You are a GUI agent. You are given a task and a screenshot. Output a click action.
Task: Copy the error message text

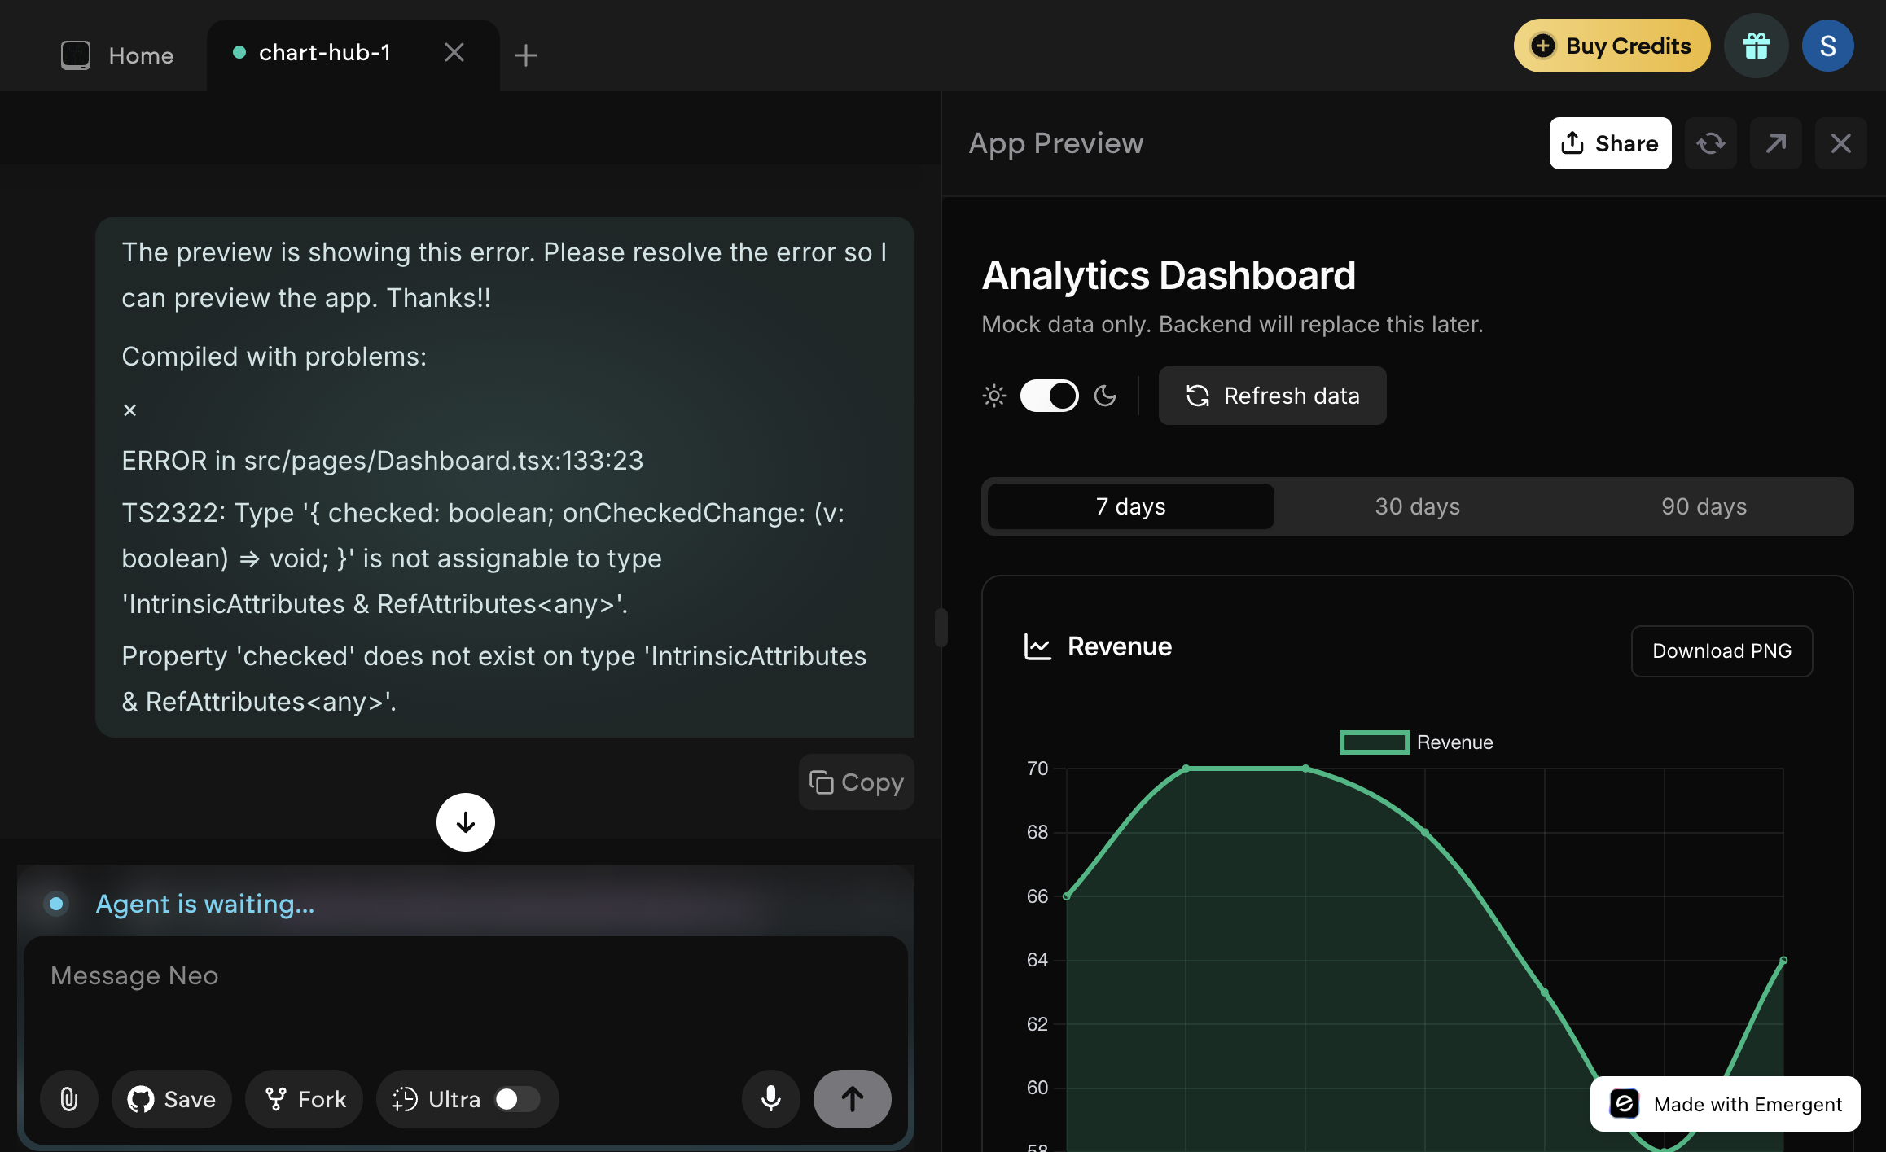click(857, 782)
